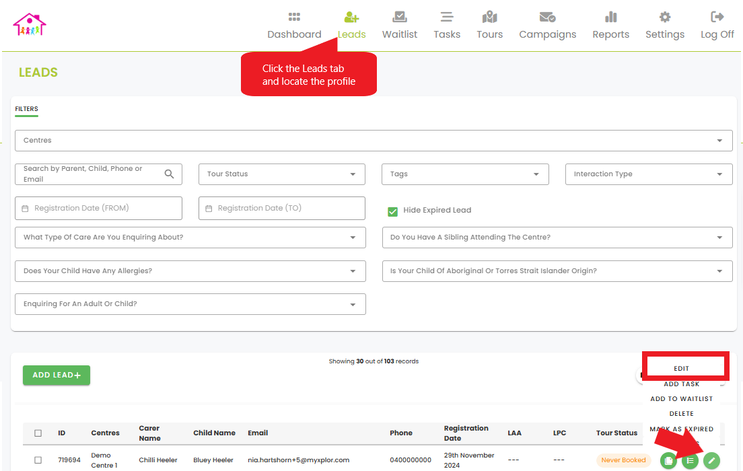Expand Does Your Child Have Allergies dropdown
This screenshot has width=743, height=471.
coord(190,271)
